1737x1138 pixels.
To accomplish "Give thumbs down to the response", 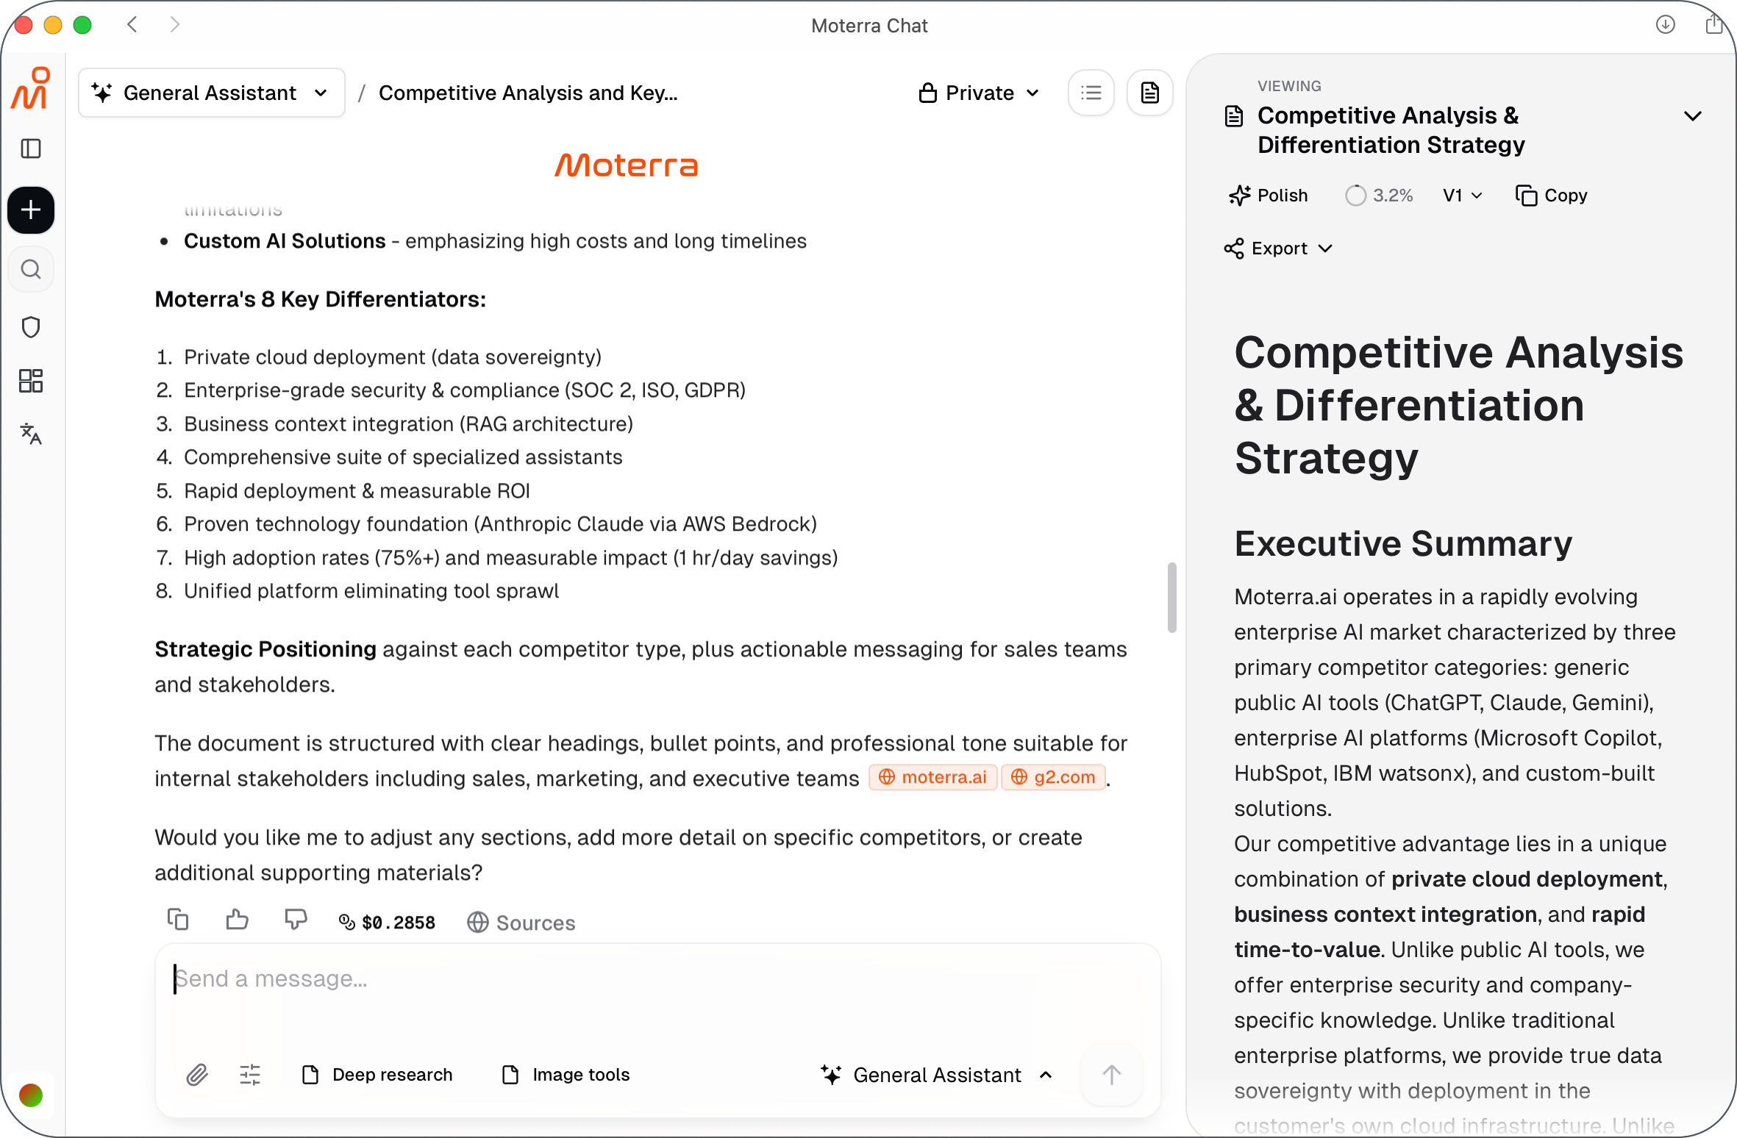I will pyautogui.click(x=296, y=920).
